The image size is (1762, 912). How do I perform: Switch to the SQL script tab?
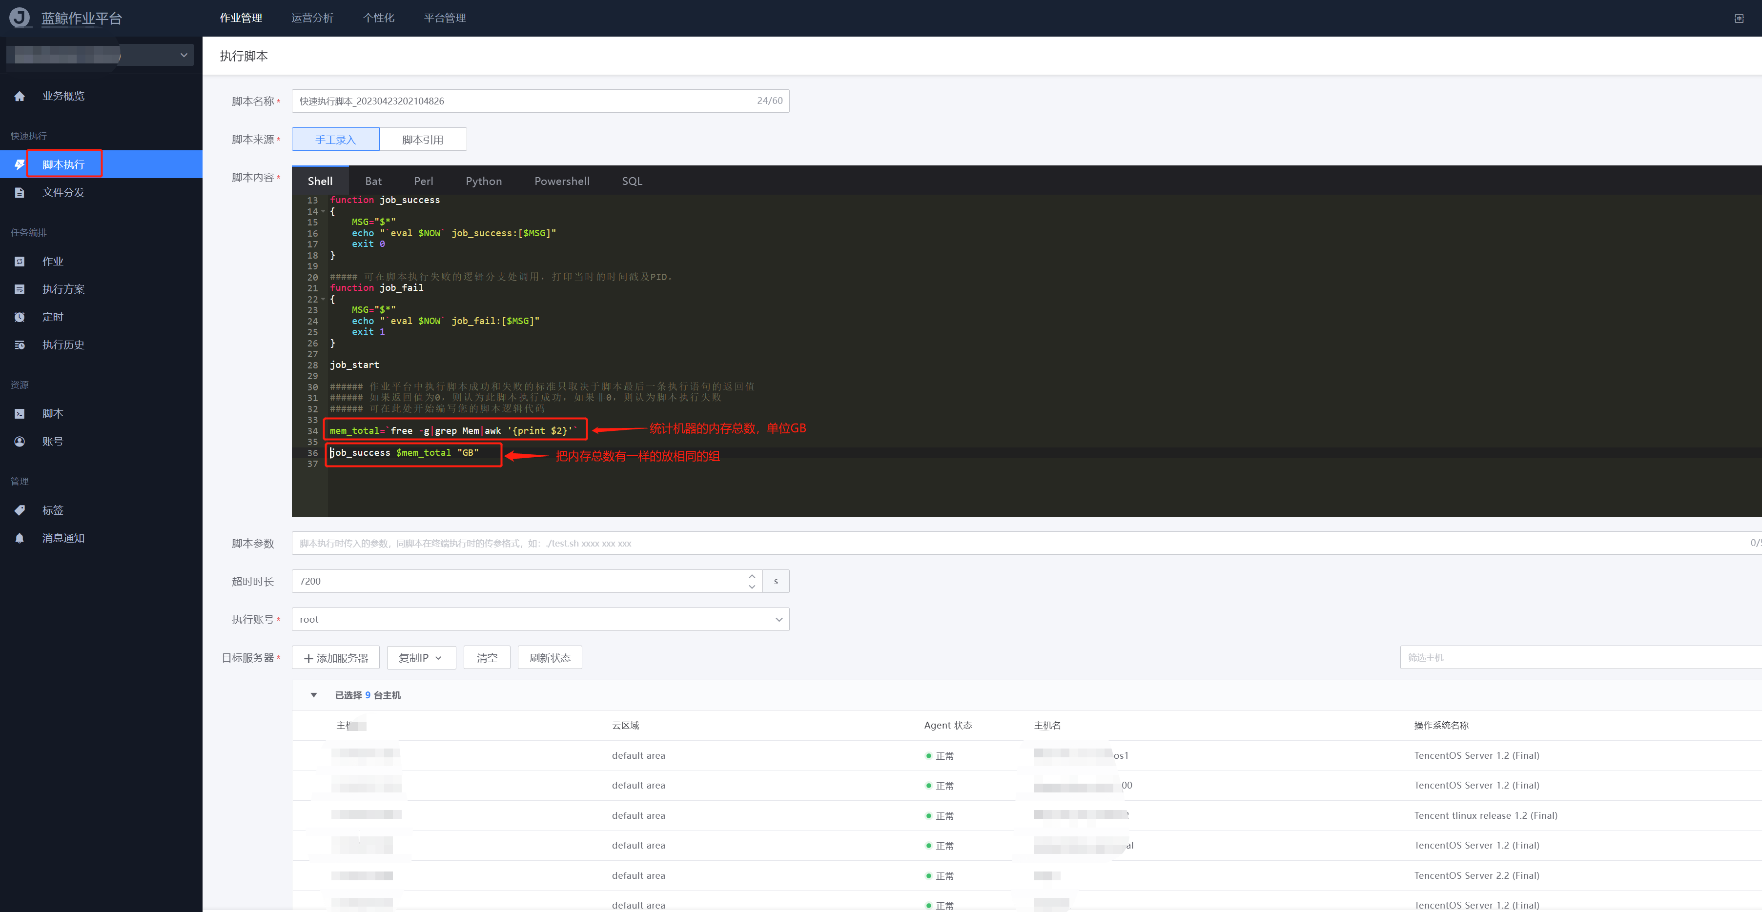632,181
